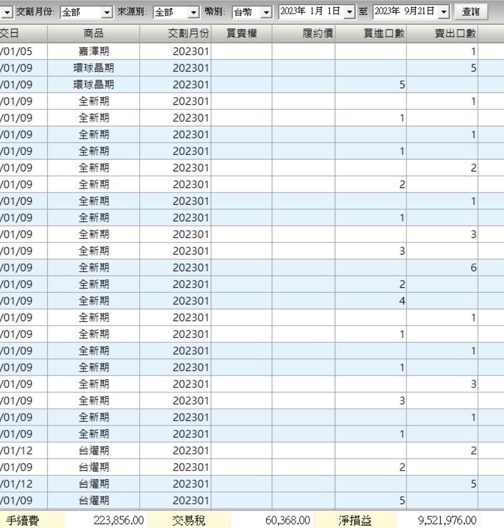Screen dimensions: 504x528
Task: Select the 全新期 row with 6 sold lots
Action: (x=93, y=268)
